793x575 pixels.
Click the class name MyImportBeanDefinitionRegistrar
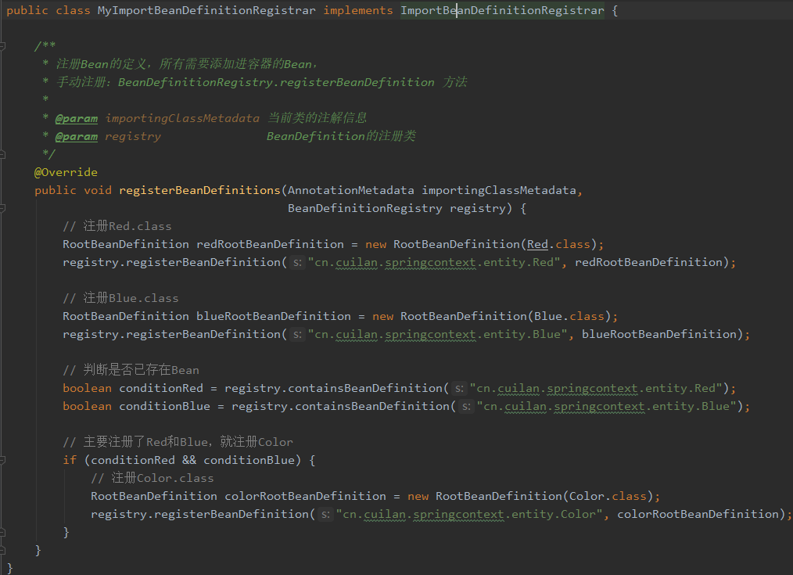click(206, 10)
